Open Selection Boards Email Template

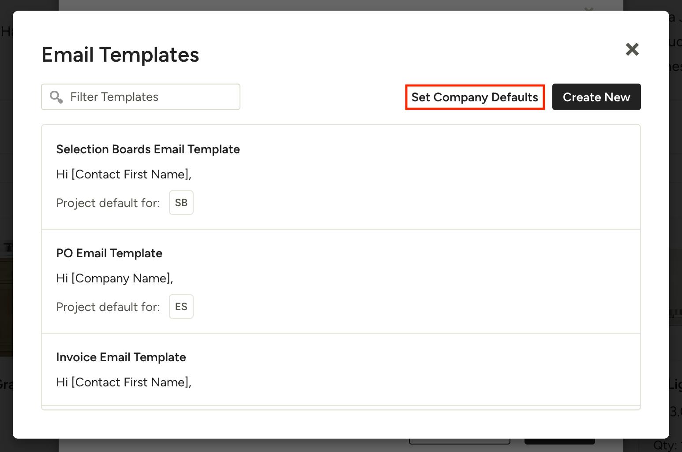coord(148,149)
